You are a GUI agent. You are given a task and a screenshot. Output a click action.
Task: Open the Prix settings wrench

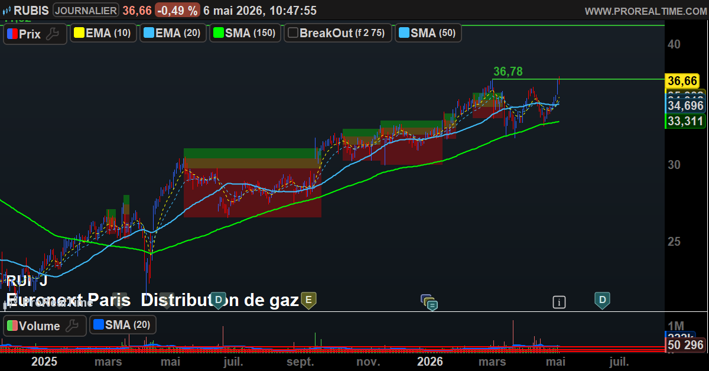(x=53, y=34)
